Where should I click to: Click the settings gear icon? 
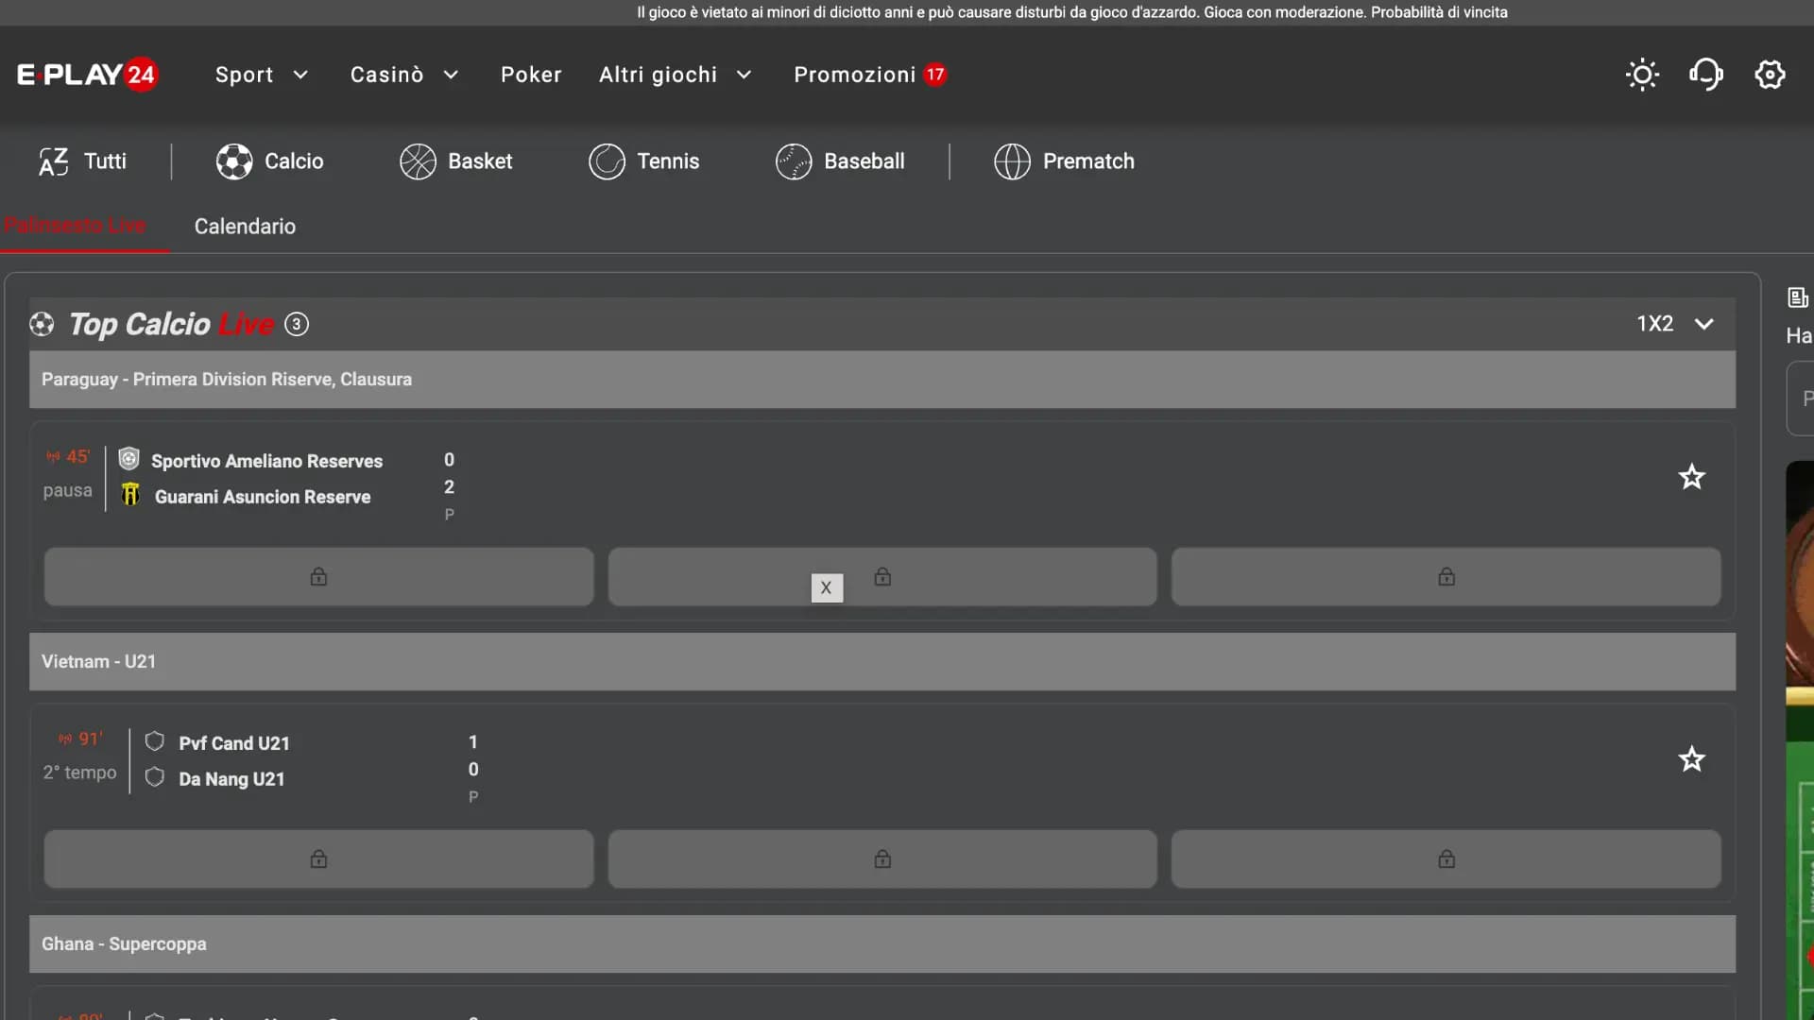pyautogui.click(x=1771, y=74)
